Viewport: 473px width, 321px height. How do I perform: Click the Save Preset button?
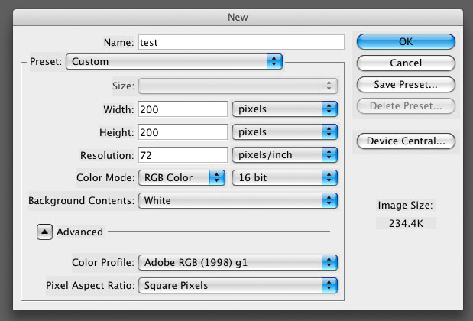405,84
